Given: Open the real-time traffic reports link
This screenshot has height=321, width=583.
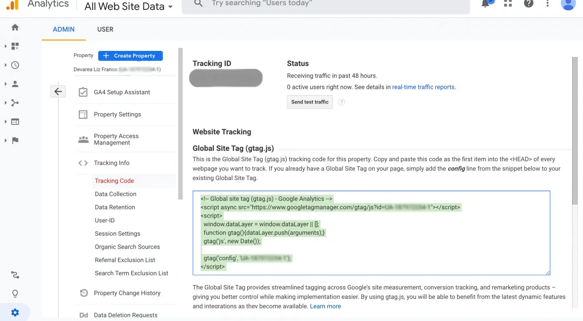Looking at the screenshot, I should click(x=423, y=87).
